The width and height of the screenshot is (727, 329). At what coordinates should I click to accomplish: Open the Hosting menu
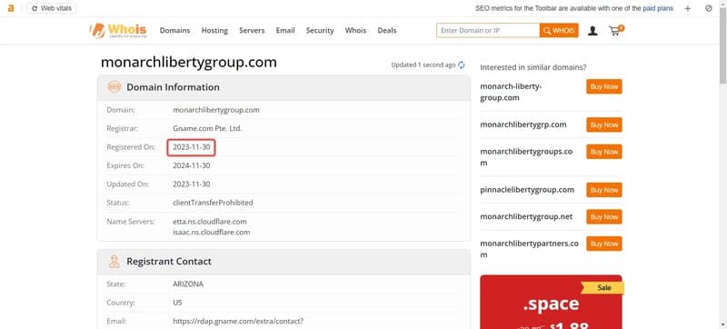[214, 31]
